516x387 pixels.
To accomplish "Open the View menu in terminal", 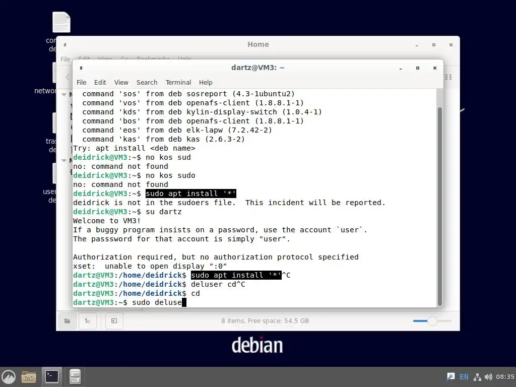I will click(x=121, y=82).
